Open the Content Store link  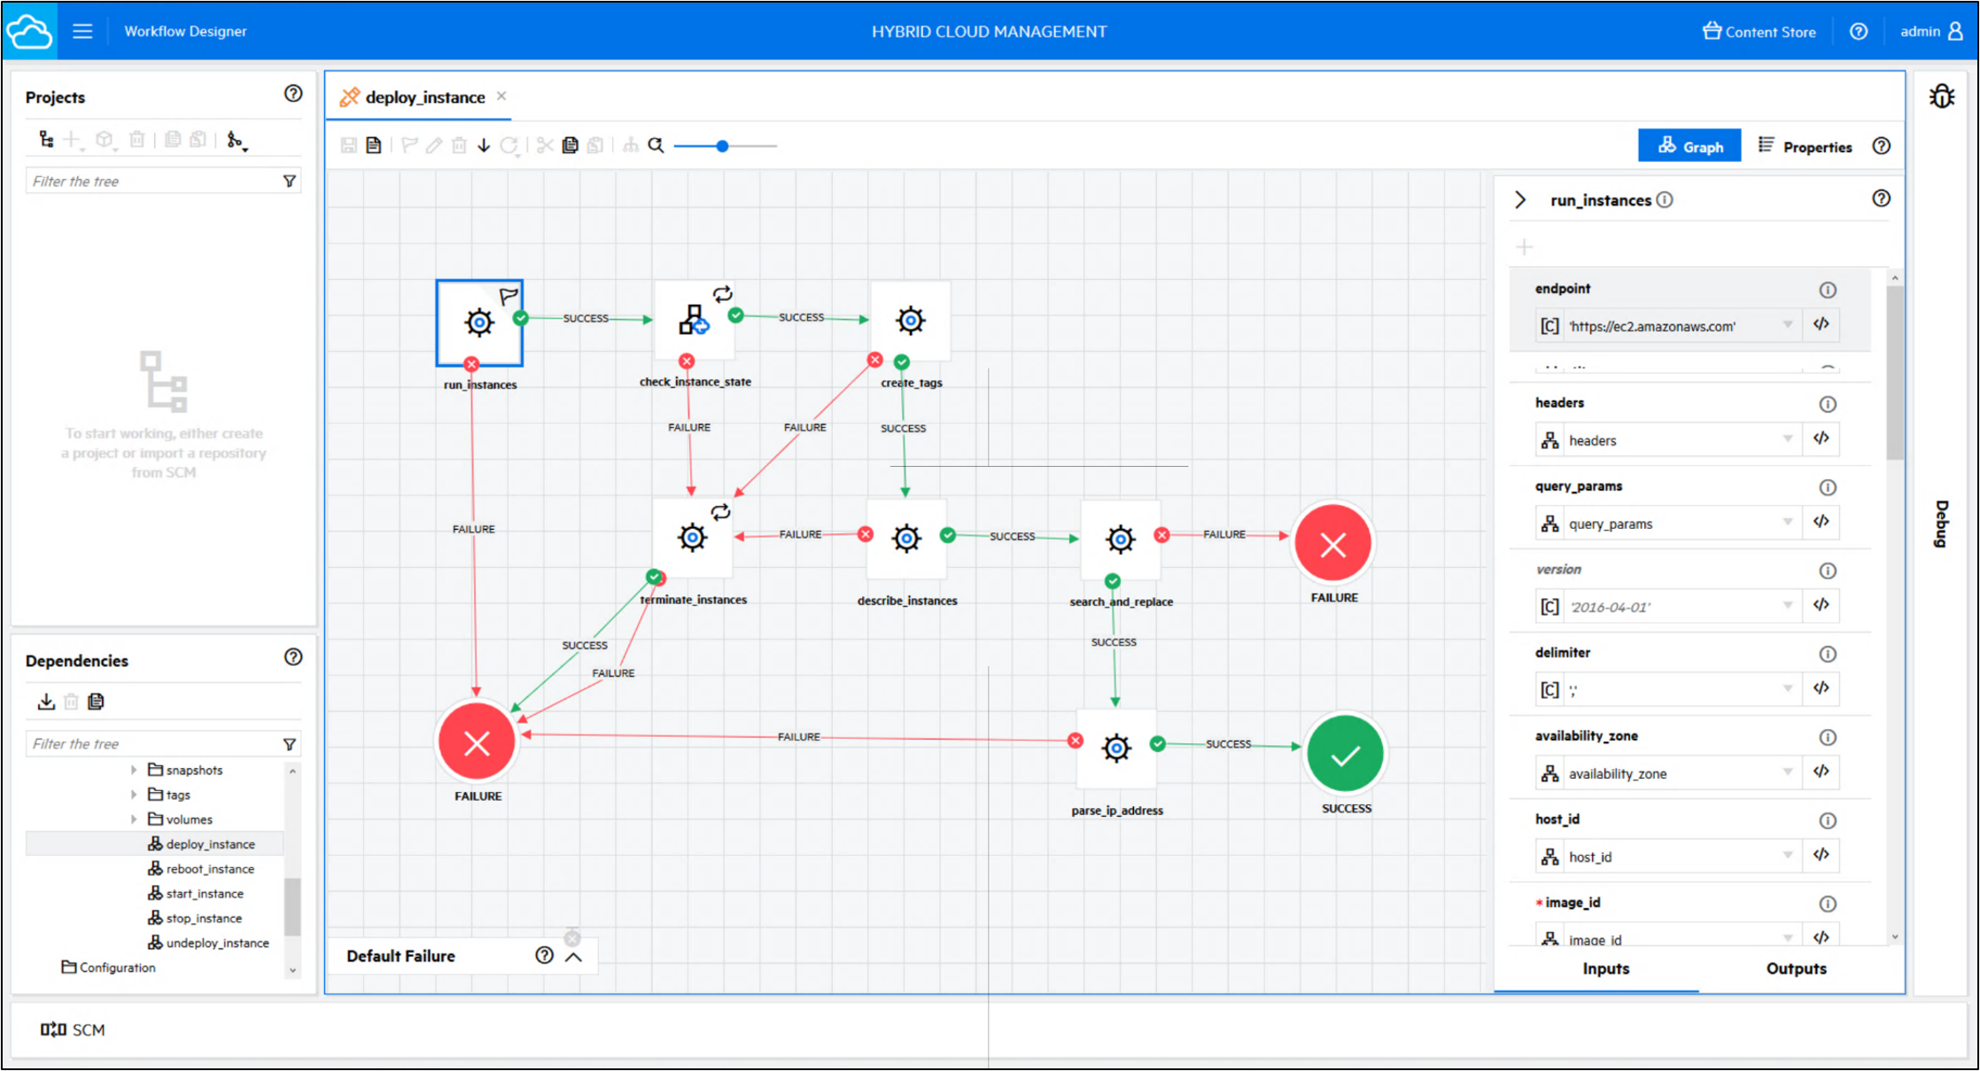(x=1759, y=31)
